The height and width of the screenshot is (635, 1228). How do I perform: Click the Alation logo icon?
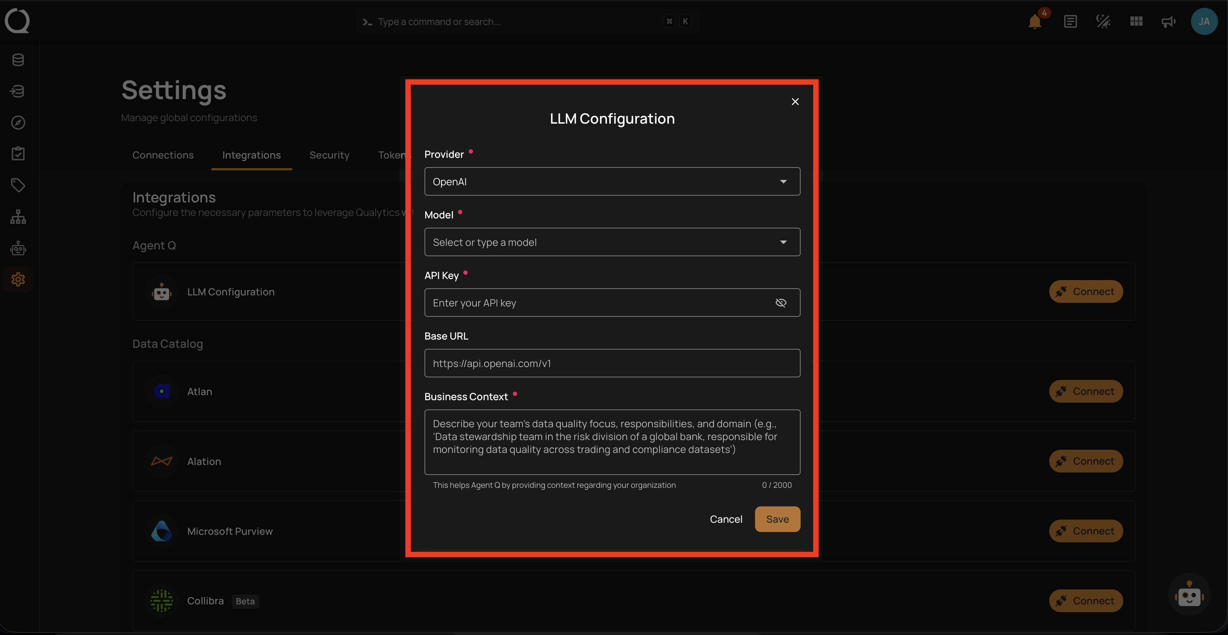pos(162,461)
